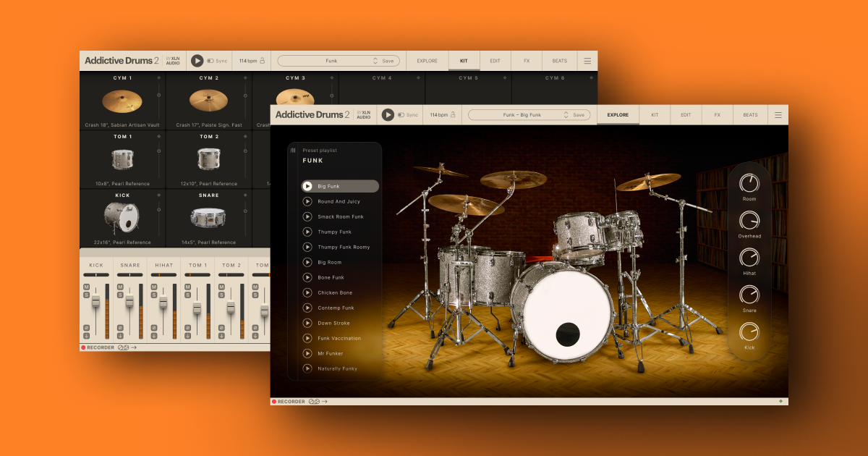Open the EDIT tab in back window
Image resolution: width=868 pixels, height=456 pixels.
(x=495, y=61)
